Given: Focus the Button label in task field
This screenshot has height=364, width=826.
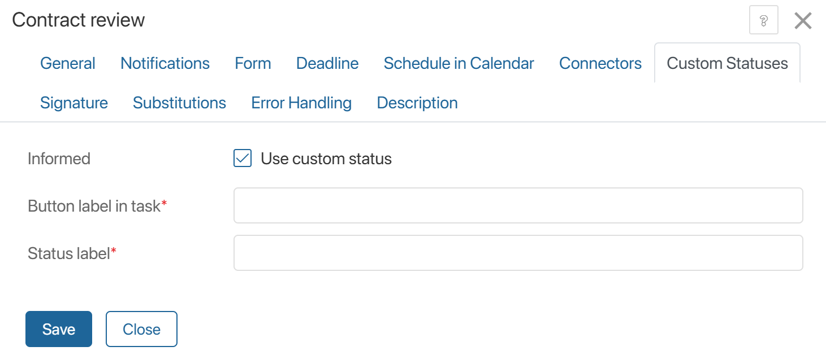Looking at the screenshot, I should (518, 206).
